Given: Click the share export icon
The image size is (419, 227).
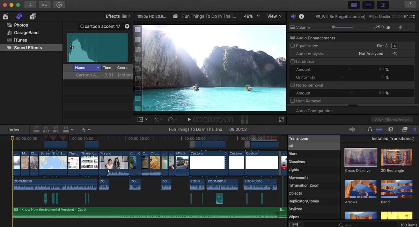Looking at the screenshot, I should tap(410, 5).
